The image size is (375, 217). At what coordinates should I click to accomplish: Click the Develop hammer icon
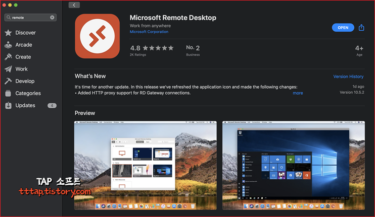tap(8, 81)
